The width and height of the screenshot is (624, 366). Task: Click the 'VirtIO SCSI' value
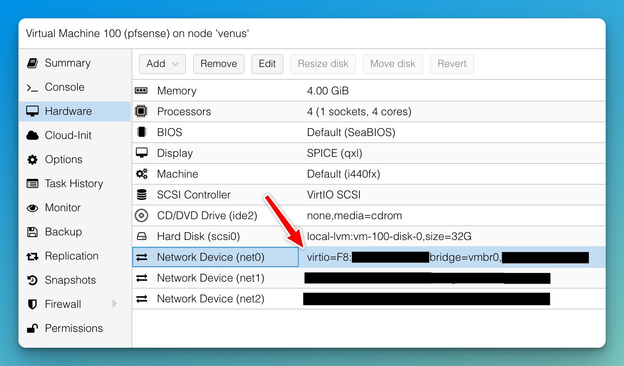point(334,195)
